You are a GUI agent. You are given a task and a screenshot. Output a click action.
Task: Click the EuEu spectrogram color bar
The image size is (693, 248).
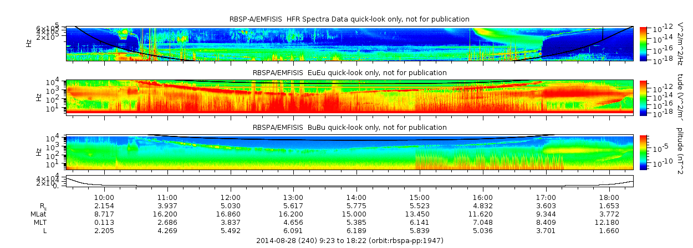click(643, 97)
